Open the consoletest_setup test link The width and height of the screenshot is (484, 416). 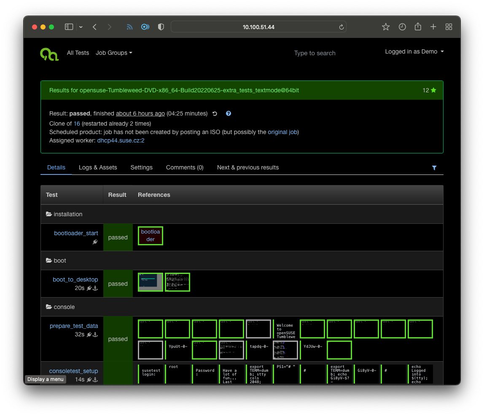click(x=73, y=371)
